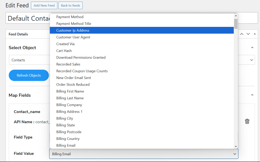The height and width of the screenshot is (162, 260).
Task: Collapse the Select Object section
Action: click(252, 48)
